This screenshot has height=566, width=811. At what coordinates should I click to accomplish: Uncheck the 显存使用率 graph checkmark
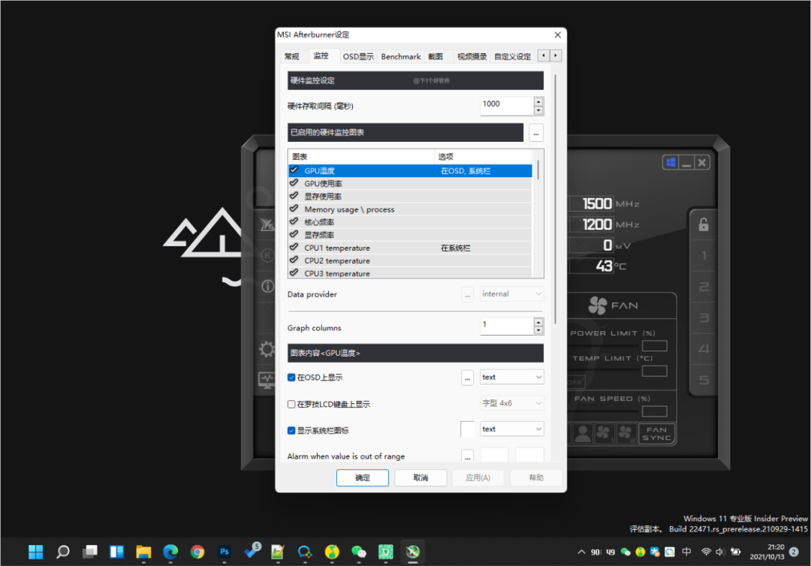[294, 196]
